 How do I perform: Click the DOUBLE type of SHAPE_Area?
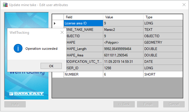pos(163,55)
